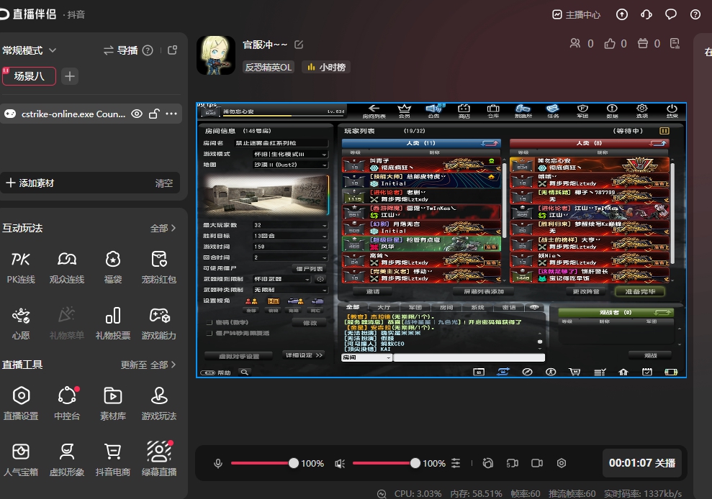The height and width of the screenshot is (499, 712).
Task: Click 准备完毕 ready button in game
Action: 640,292
